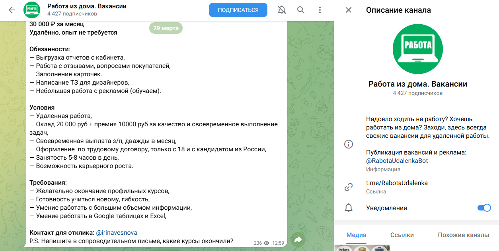Open search in the channel
The image size is (499, 251).
click(x=300, y=10)
